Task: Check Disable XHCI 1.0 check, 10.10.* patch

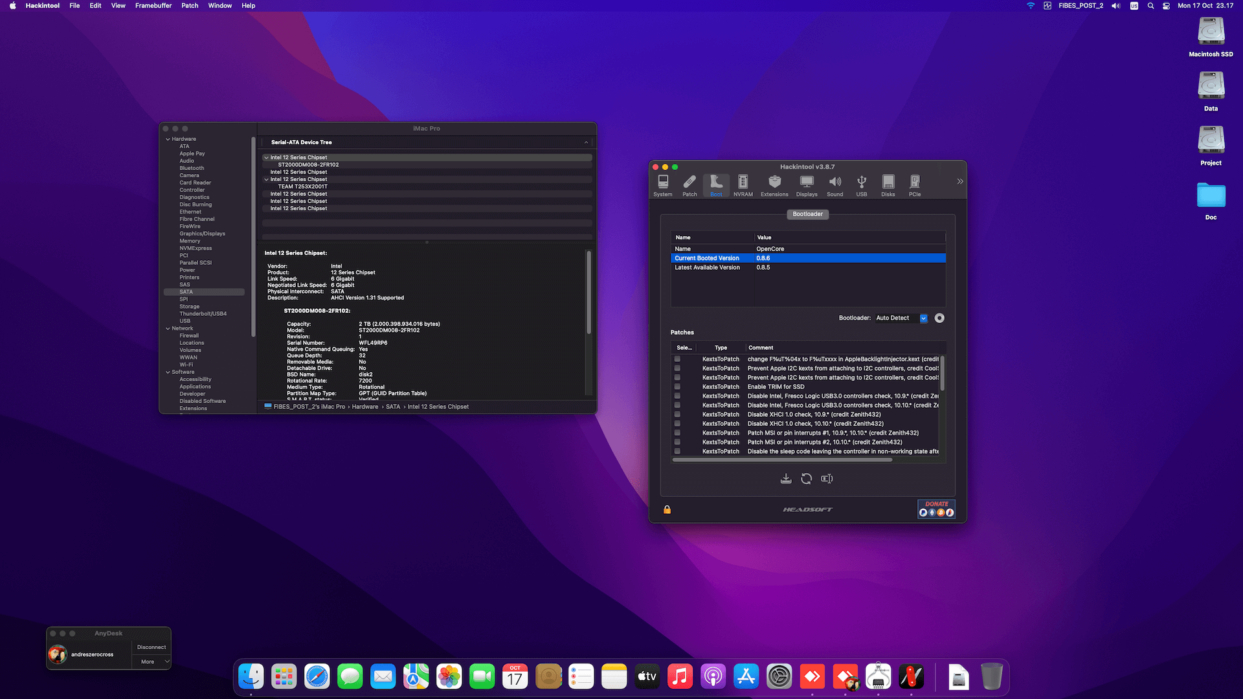Action: pyautogui.click(x=677, y=424)
